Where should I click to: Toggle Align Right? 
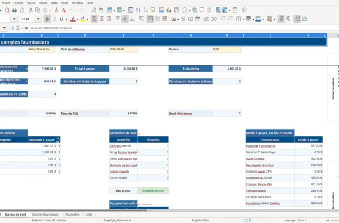(x=109, y=19)
